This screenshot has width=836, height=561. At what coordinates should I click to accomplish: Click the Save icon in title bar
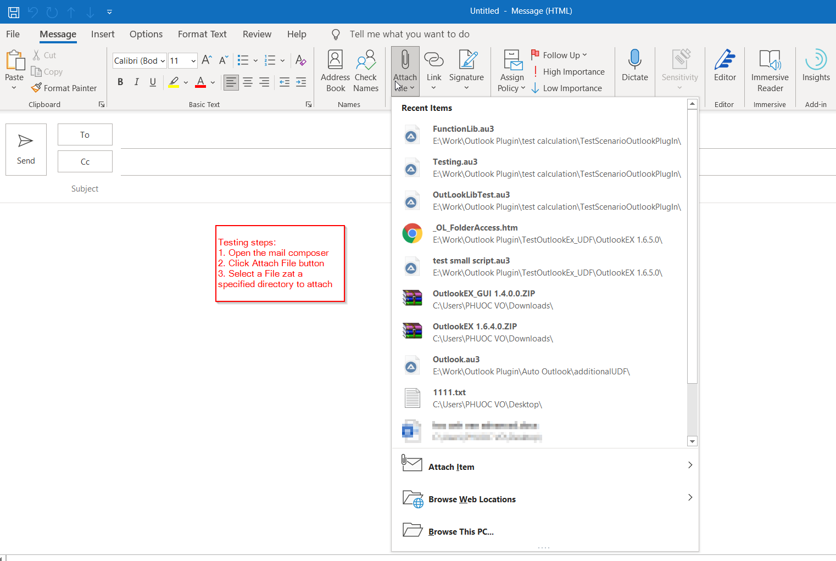tap(14, 12)
